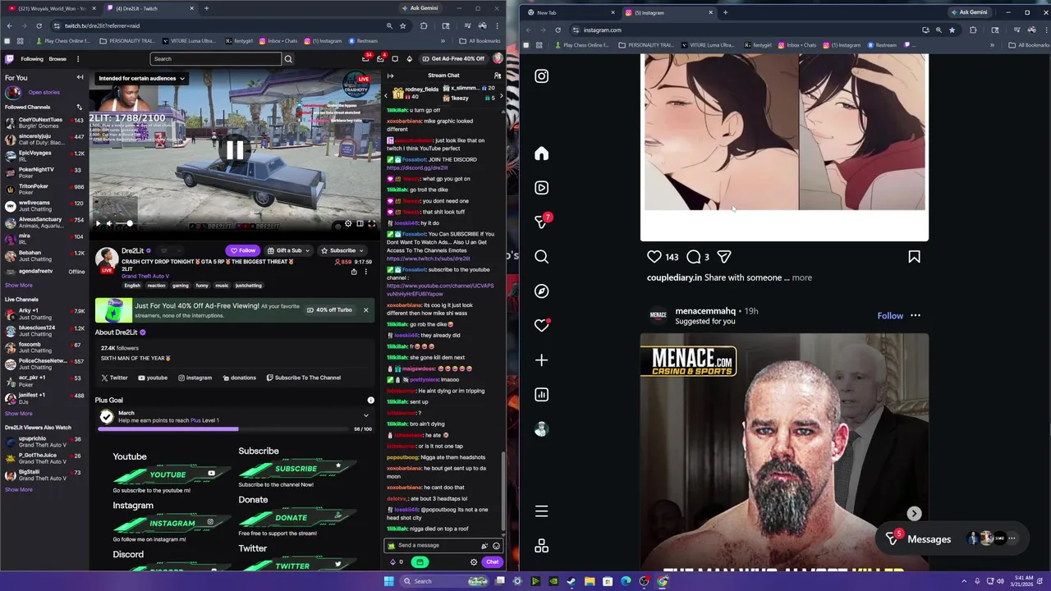The height and width of the screenshot is (591, 1051).
Task: Click the Twitch search magnifier button
Action: 288,59
